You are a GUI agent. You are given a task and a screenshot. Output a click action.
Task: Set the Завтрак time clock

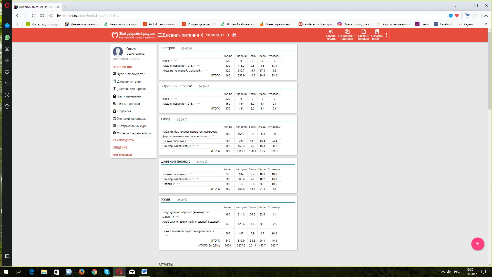190,48
